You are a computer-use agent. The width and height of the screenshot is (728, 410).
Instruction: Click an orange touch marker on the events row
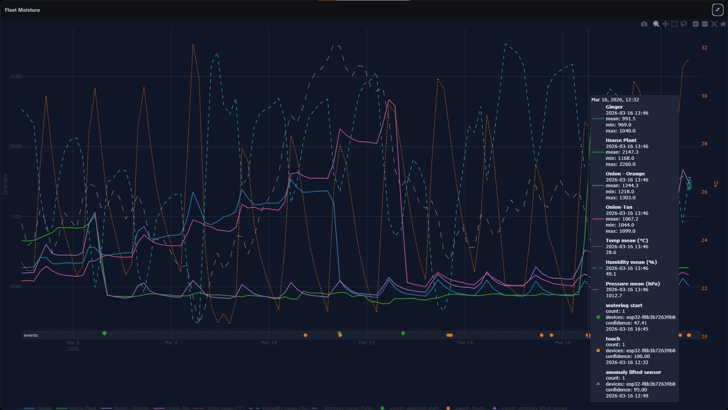(305, 335)
